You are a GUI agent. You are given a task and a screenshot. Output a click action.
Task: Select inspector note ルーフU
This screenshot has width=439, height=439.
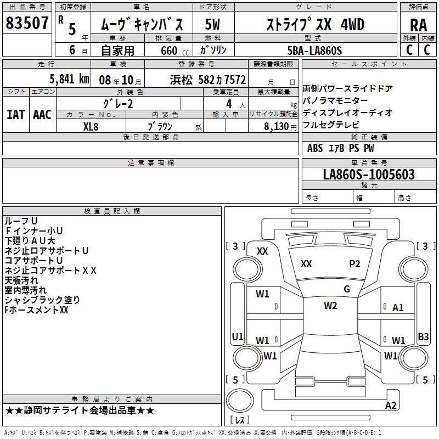21,221
